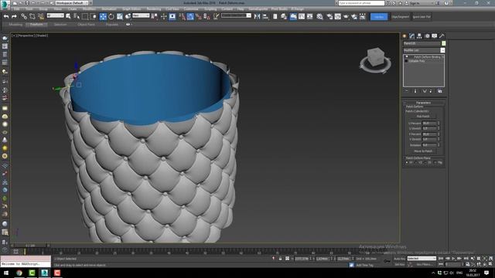Open the Rendered Frame Window
The width and height of the screenshot is (495, 278).
click(338, 16)
